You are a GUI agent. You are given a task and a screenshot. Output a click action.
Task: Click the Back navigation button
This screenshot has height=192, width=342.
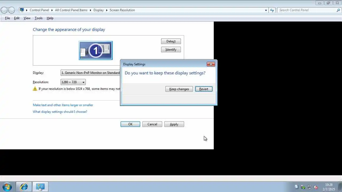(x=4, y=10)
